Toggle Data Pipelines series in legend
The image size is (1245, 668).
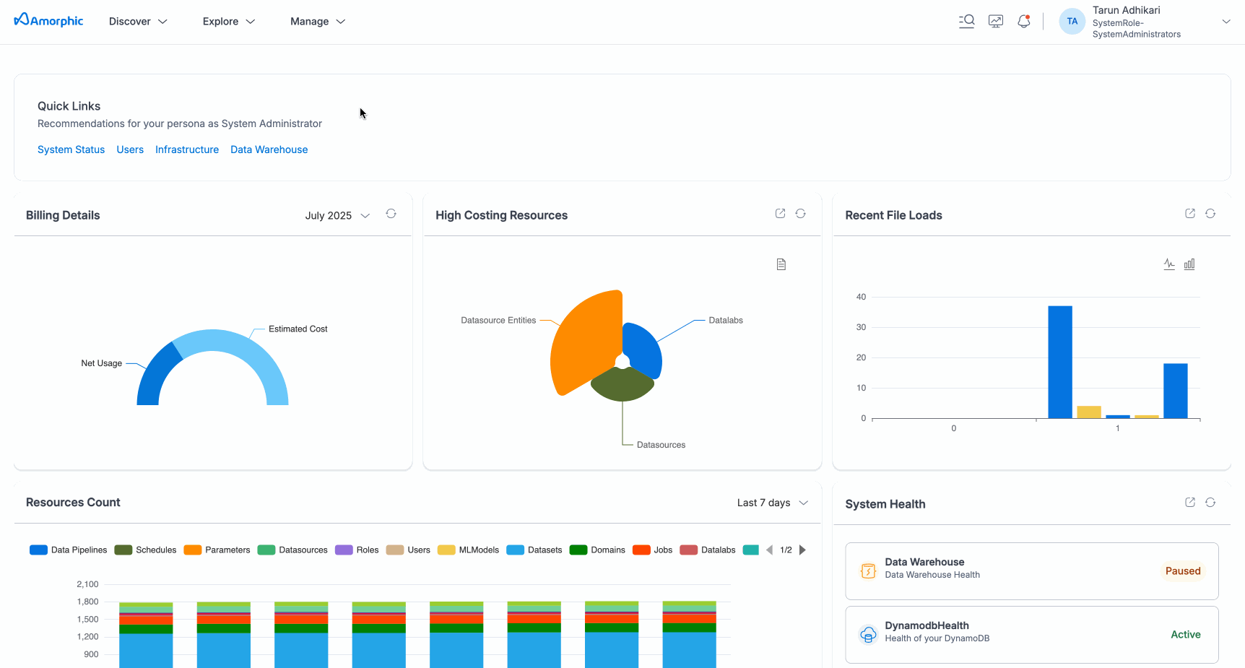pyautogui.click(x=69, y=550)
